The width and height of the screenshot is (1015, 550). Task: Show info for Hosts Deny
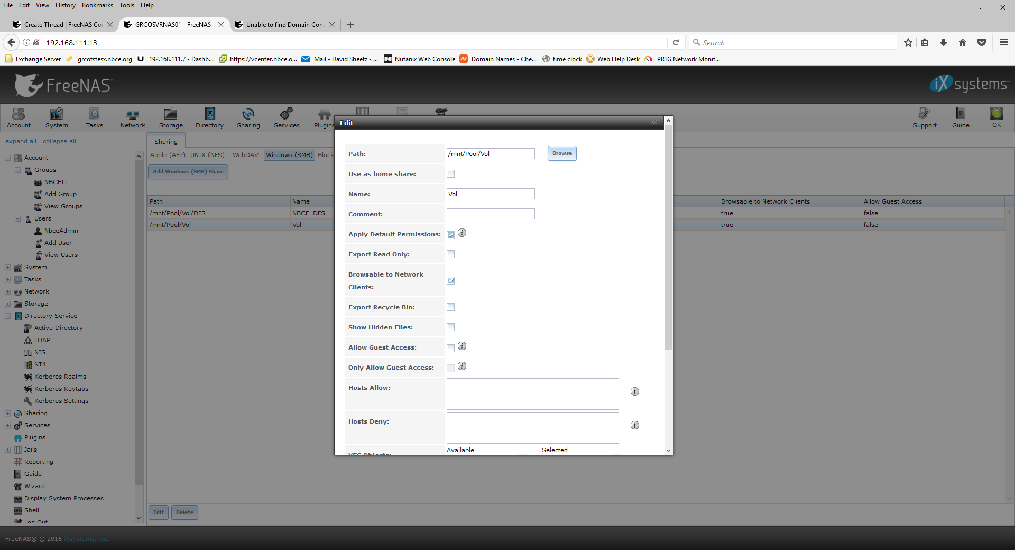click(635, 426)
